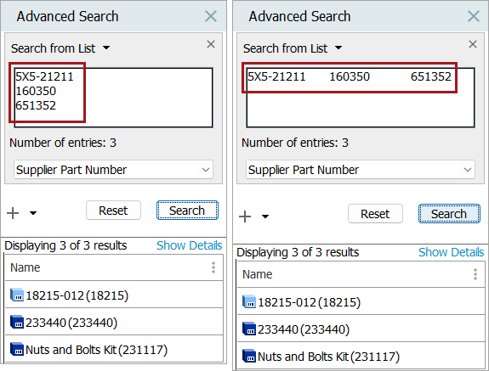Click the plus icon in left panel
489x371 pixels.
coord(13,213)
